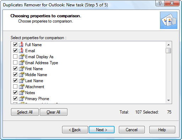Screen dimensions: 182x140
Task: Click the contacts wizard icon in header
Action: pyautogui.click(x=169, y=20)
